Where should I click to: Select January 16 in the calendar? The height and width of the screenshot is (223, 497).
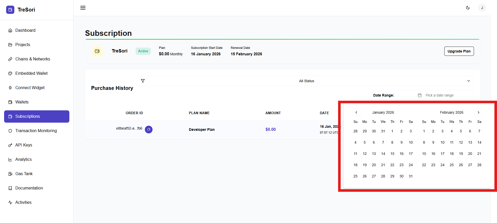[402, 154]
